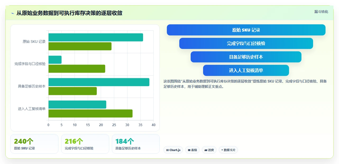This screenshot has width=339, height=164.
Task: Click the table icon inside the 表格 chip
Action: [x=189, y=150]
